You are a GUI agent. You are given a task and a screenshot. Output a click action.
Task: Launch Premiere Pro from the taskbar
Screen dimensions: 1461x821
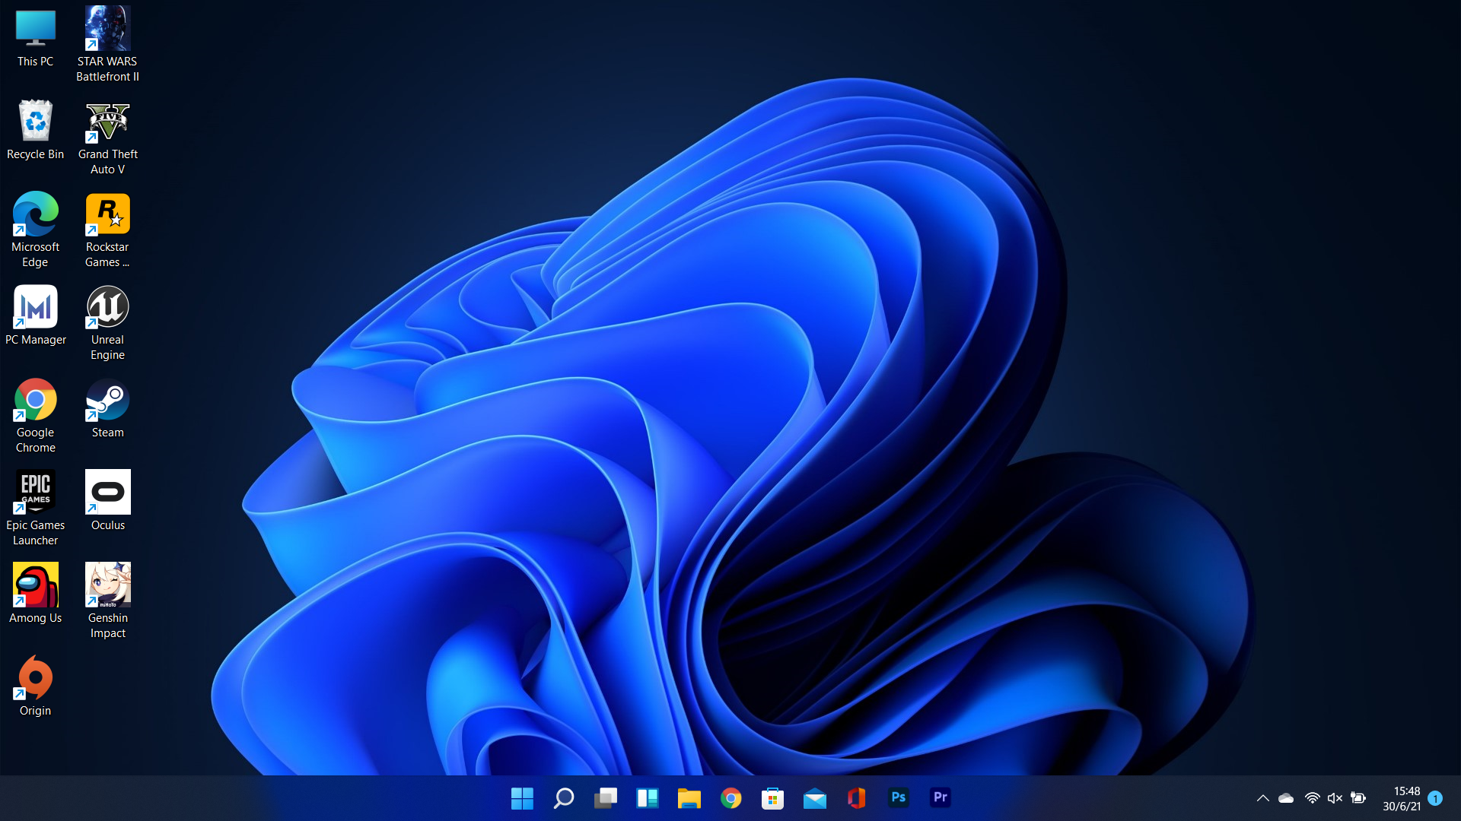coord(941,798)
